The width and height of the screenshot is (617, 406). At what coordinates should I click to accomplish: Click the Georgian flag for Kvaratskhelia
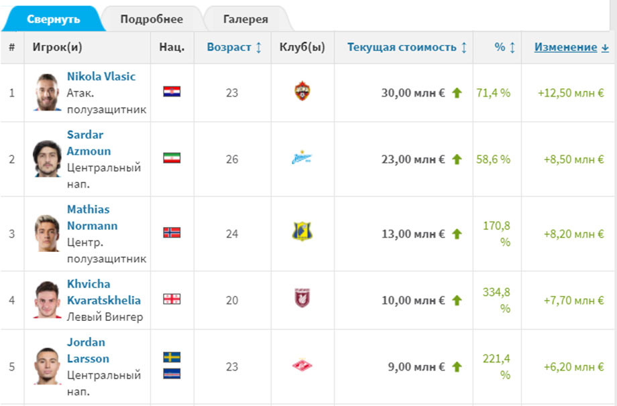tap(172, 299)
